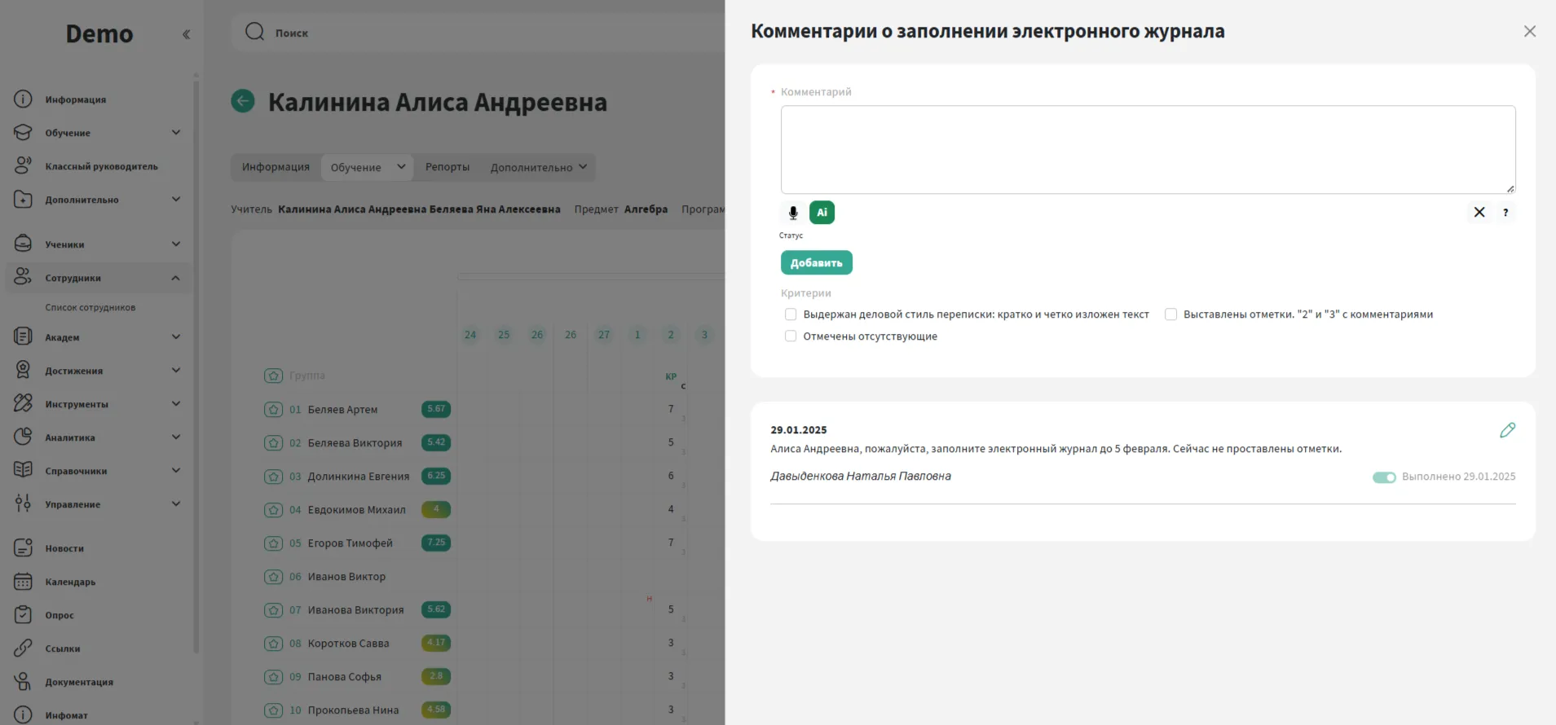Tick the "Выставлены отметки" criterion checkbox
Image resolution: width=1556 pixels, height=725 pixels.
[1170, 314]
